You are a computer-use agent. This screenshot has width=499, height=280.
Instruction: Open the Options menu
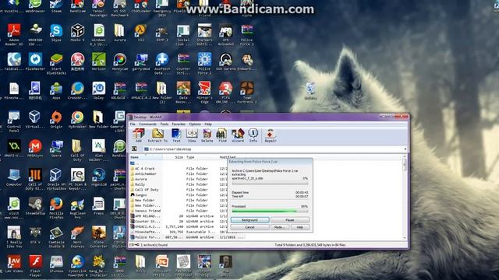click(x=195, y=124)
